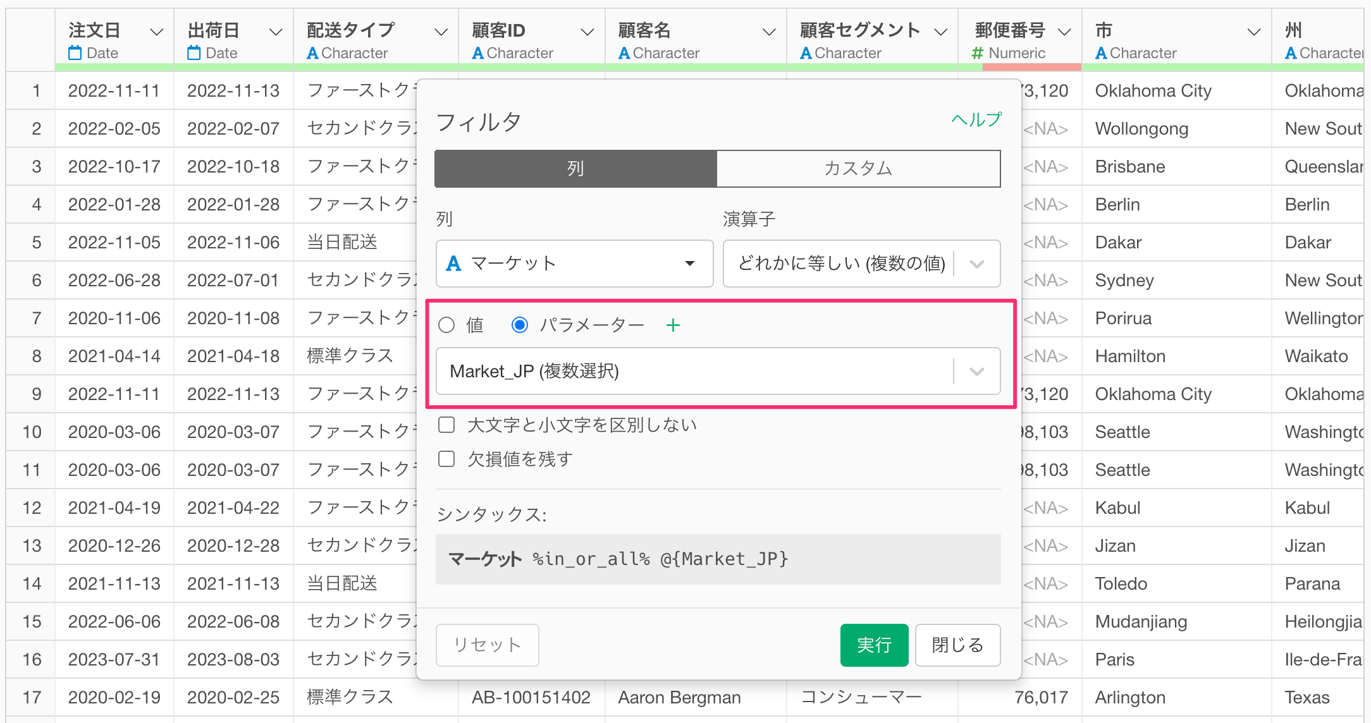Click the Character type icon under 顧客ID
The height and width of the screenshot is (723, 1371).
[x=478, y=54]
